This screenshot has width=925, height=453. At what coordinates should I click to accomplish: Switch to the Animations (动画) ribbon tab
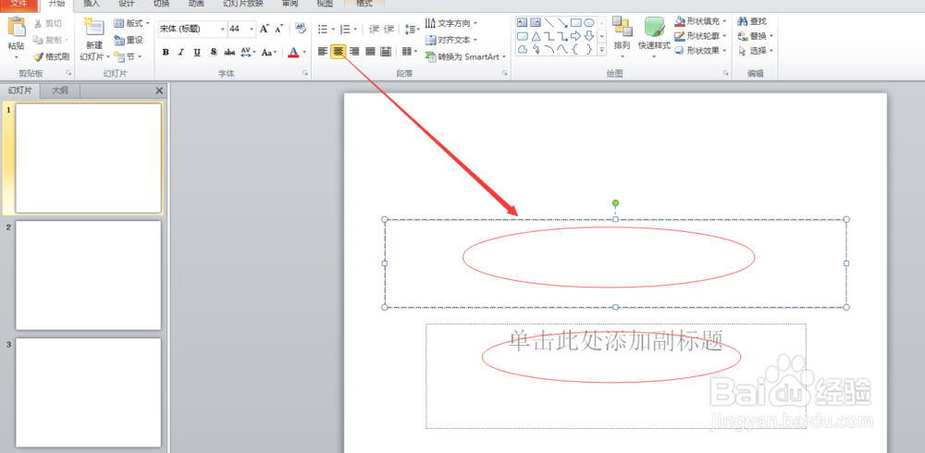click(x=196, y=4)
